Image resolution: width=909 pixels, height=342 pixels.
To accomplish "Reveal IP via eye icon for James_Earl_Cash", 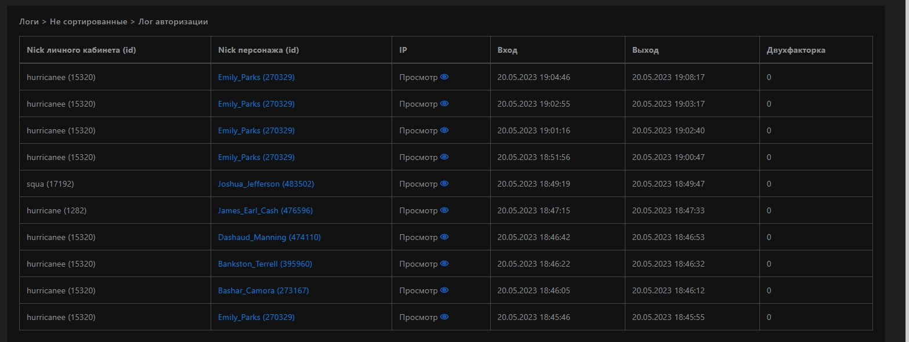I will 444,210.
